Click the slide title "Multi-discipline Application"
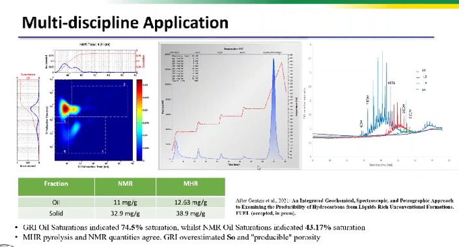The width and height of the screenshot is (459, 247). tap(125, 23)
